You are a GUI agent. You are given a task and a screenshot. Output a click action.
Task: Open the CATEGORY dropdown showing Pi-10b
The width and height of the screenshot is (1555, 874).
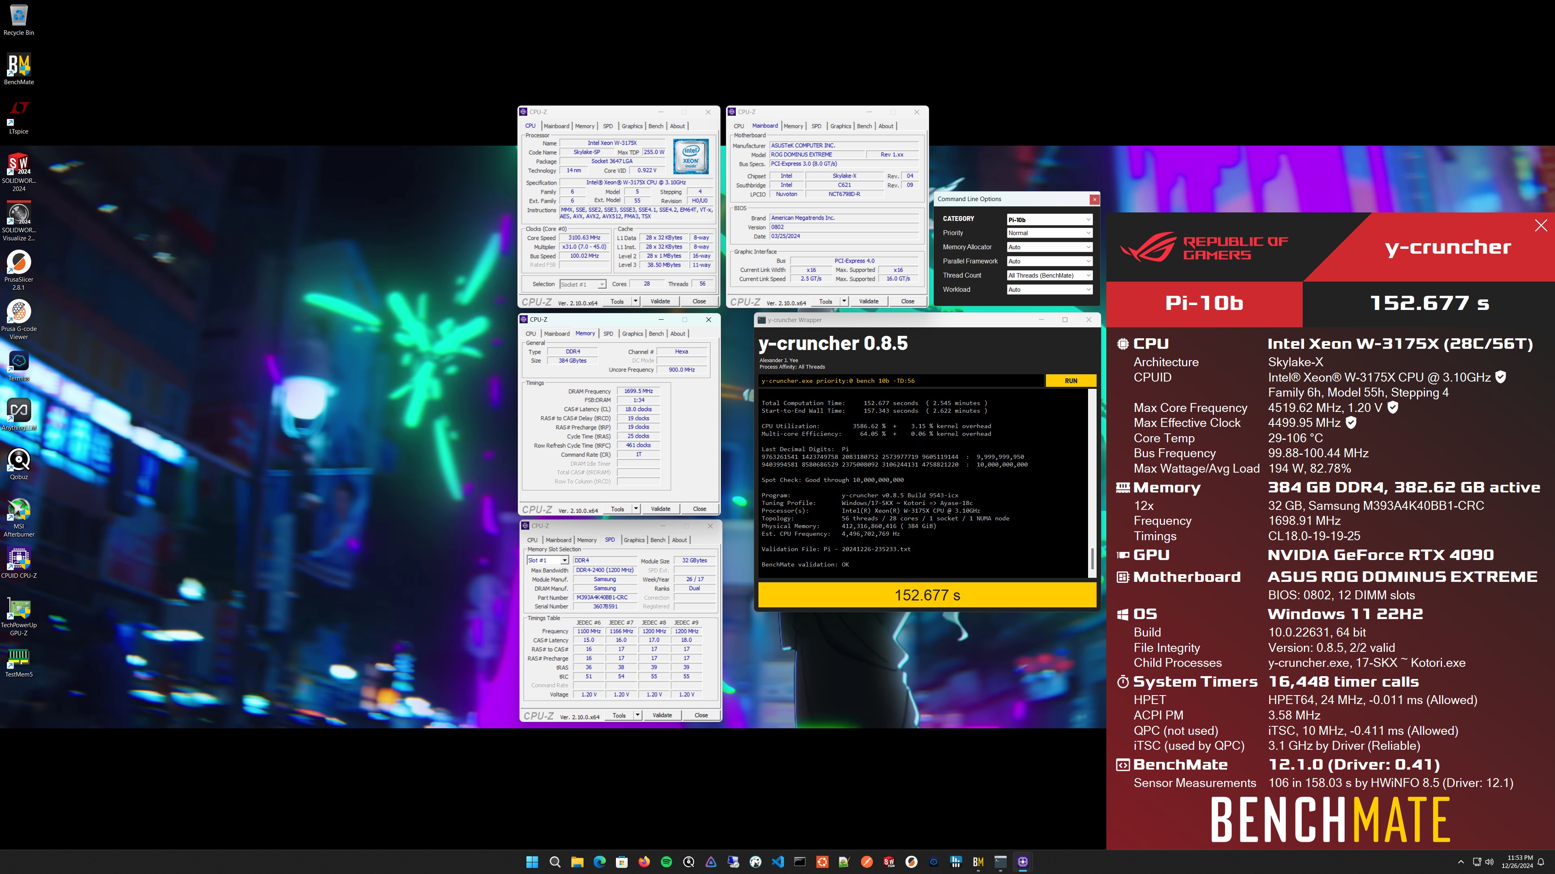1049,219
